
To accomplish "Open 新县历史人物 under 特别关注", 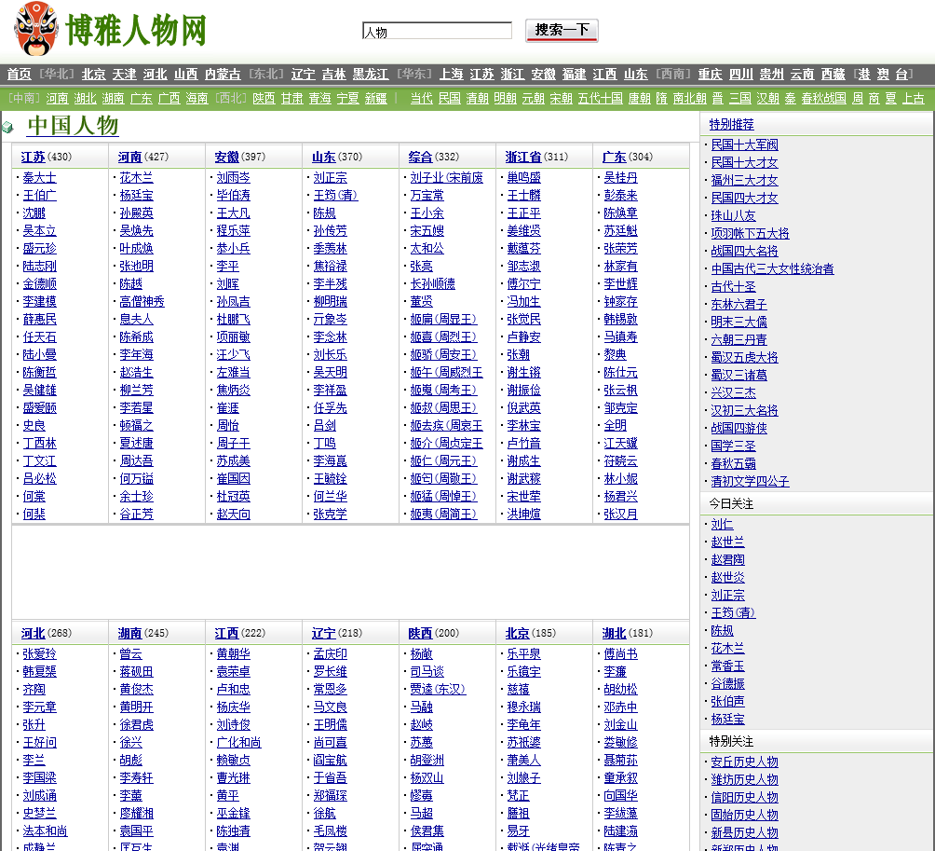I will point(744,832).
